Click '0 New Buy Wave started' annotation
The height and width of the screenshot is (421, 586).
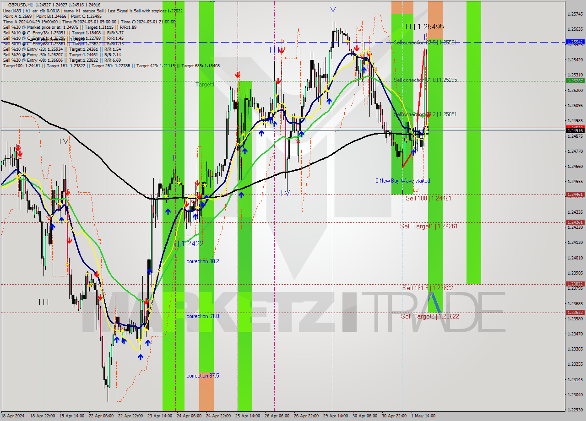(402, 181)
